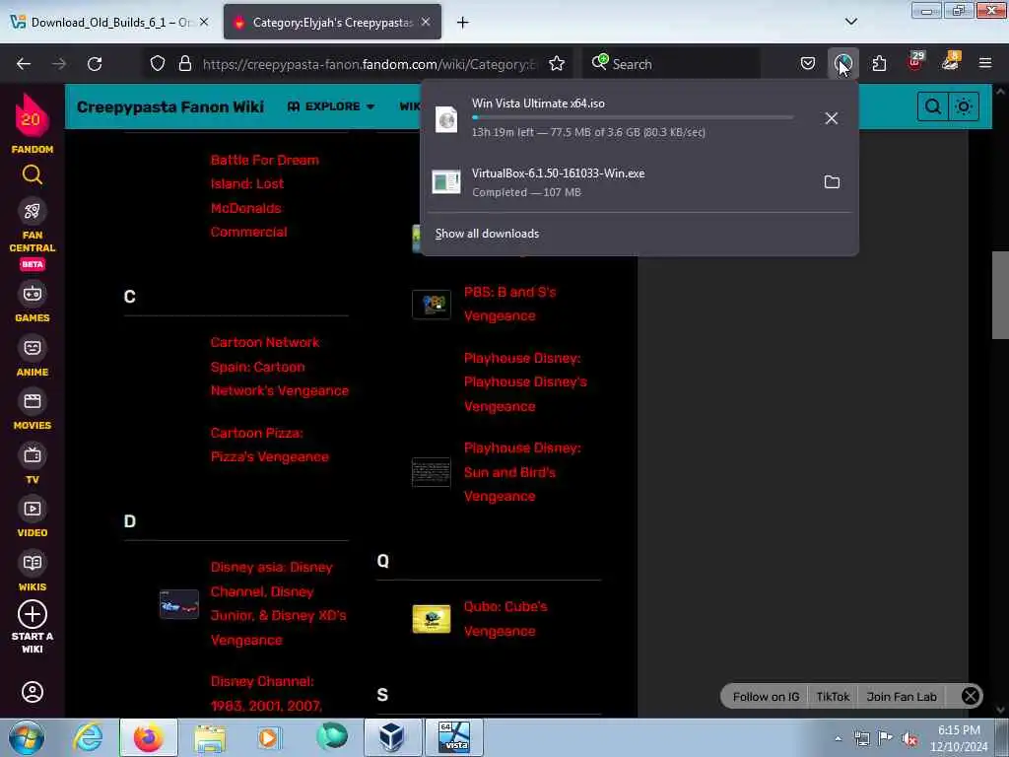Open the Firefox hamburger menu
The width and height of the screenshot is (1009, 757).
click(985, 63)
